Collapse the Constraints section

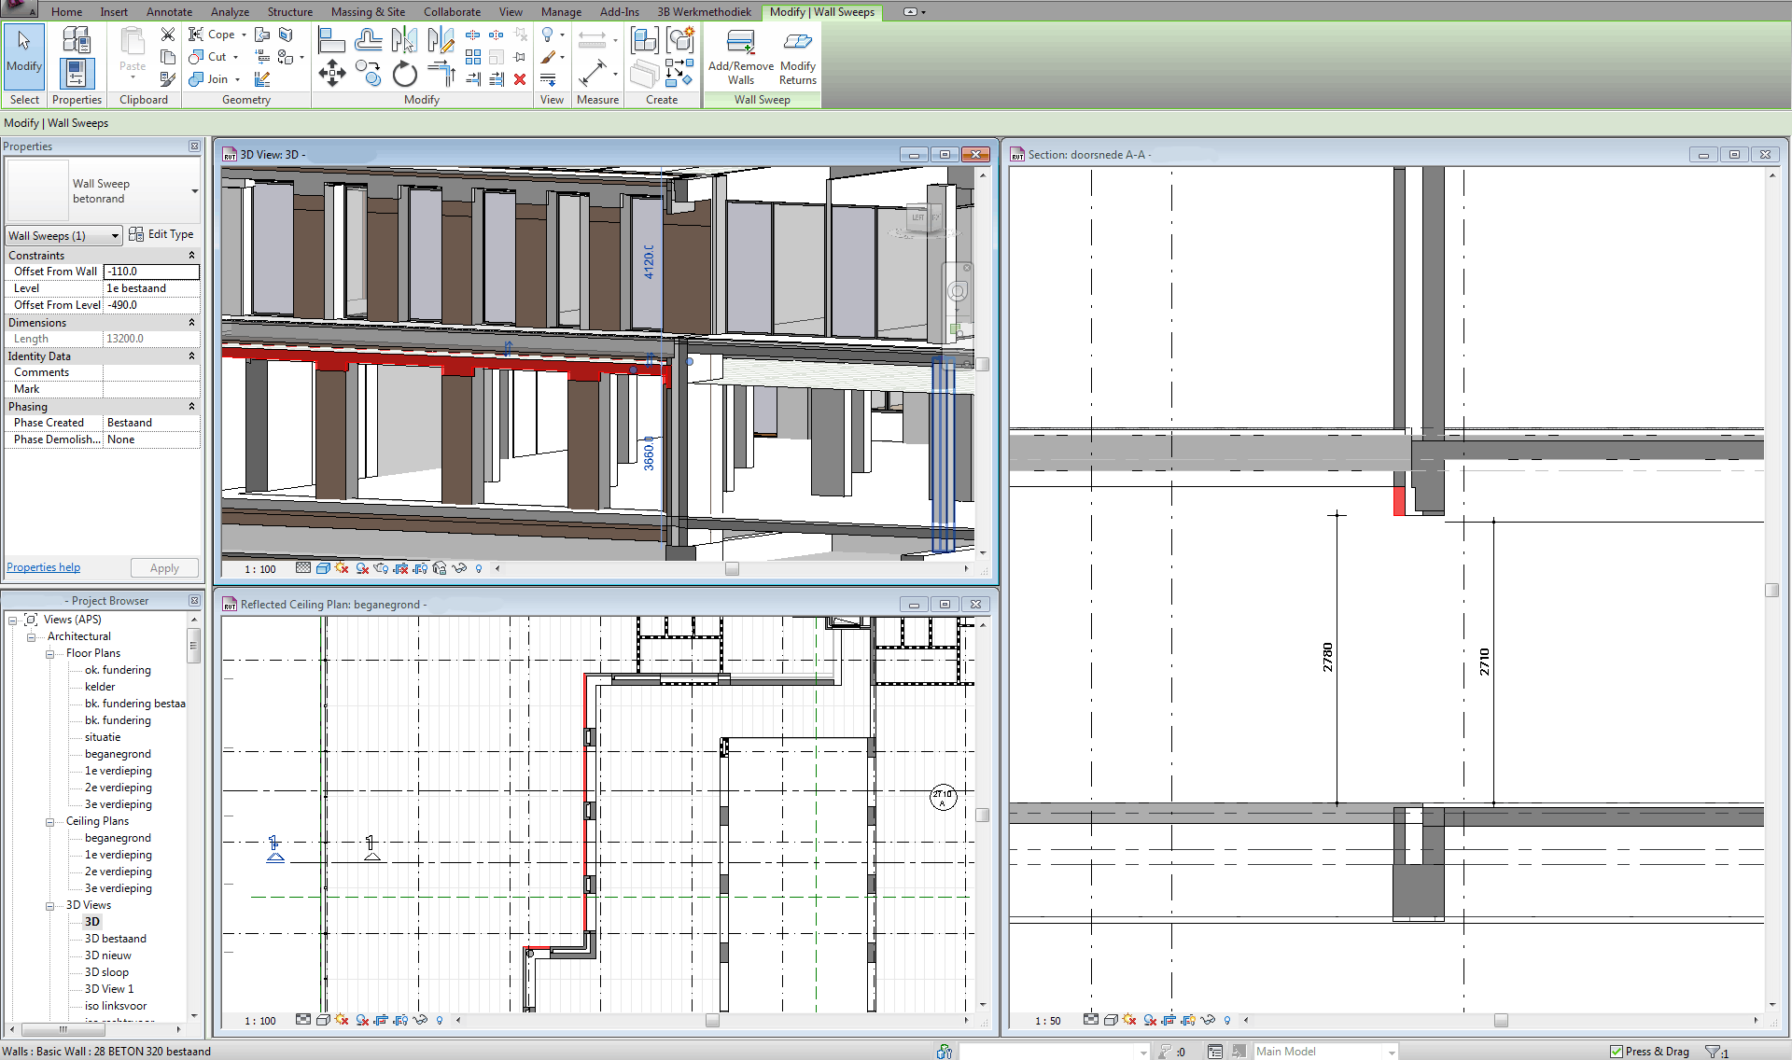[192, 255]
